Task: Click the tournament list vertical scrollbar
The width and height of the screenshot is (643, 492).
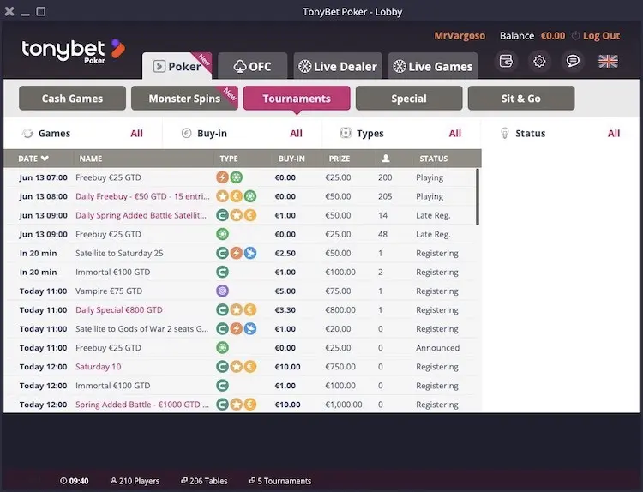Action: click(478, 197)
